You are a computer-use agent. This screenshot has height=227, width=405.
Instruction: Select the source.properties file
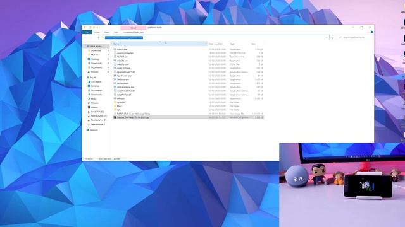pyautogui.click(x=189, y=53)
